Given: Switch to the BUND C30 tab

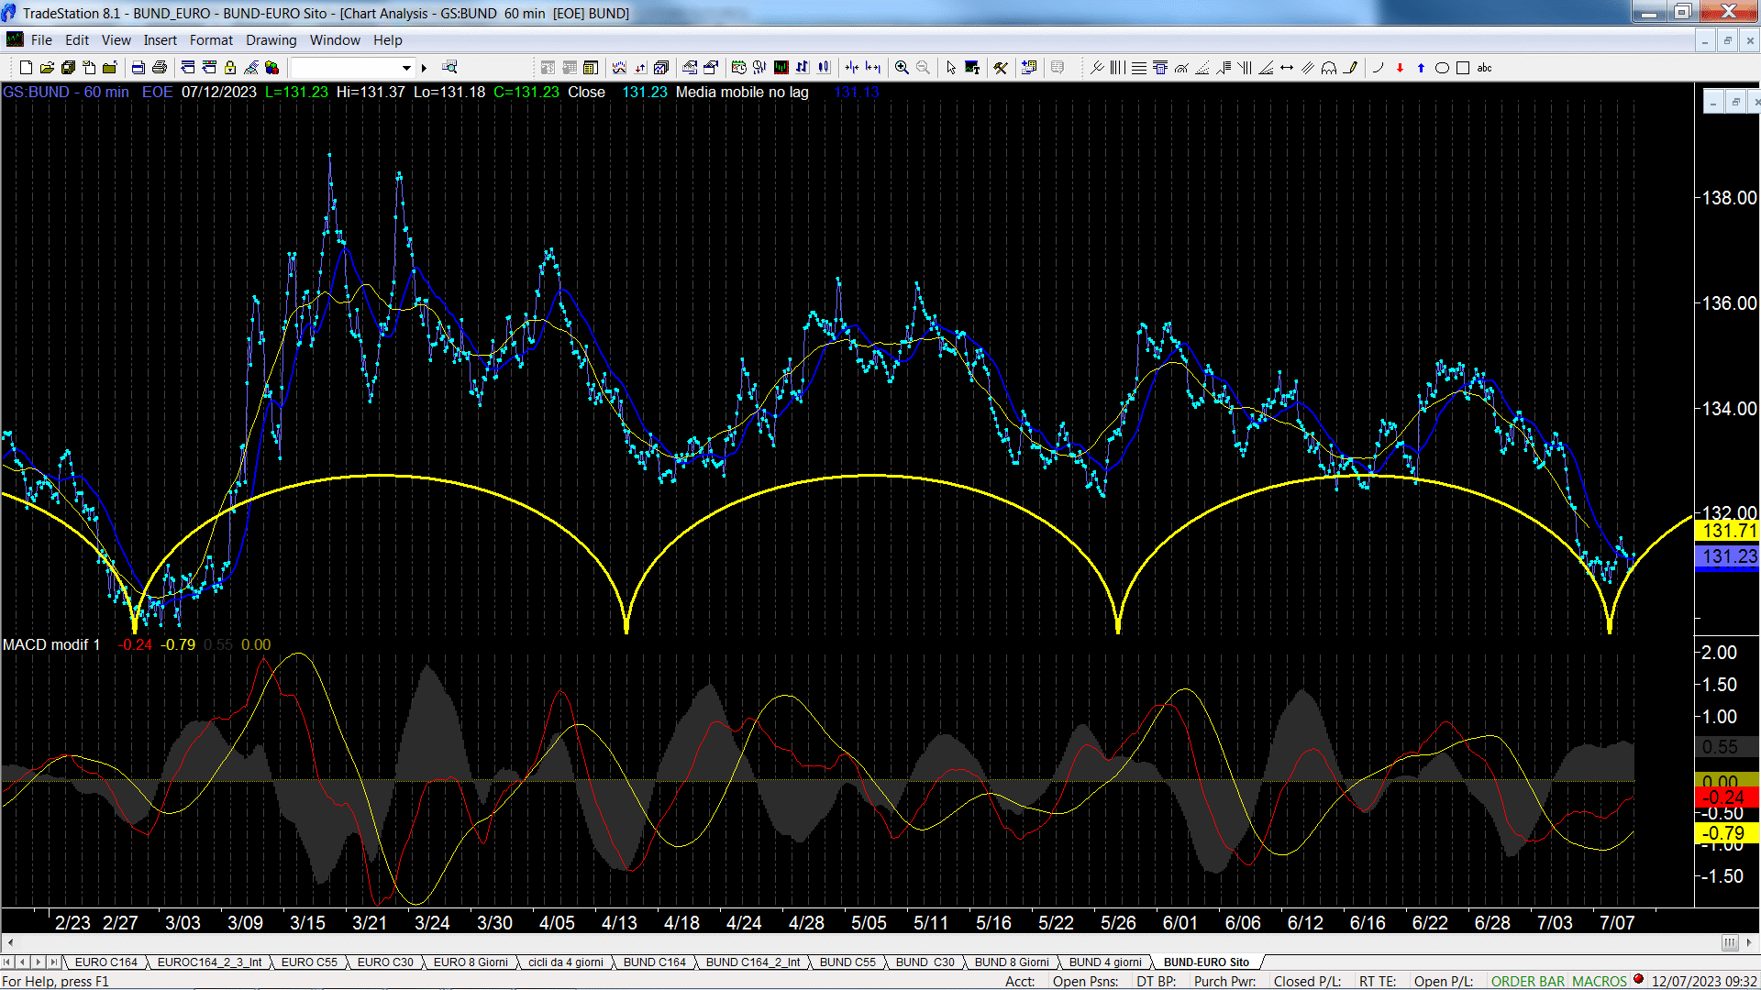Looking at the screenshot, I should (x=925, y=962).
